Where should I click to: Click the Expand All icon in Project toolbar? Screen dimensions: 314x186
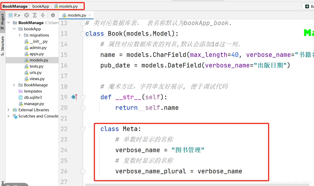35,15
